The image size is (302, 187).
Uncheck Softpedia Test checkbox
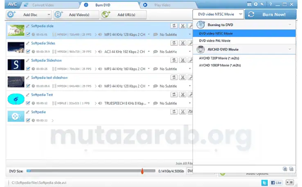pyautogui.click(x=28, y=103)
